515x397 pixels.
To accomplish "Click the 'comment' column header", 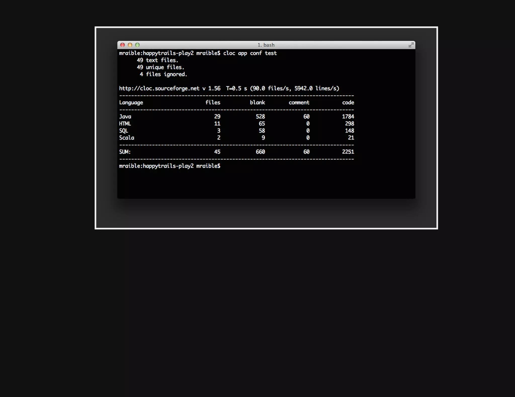I will tap(299, 103).
